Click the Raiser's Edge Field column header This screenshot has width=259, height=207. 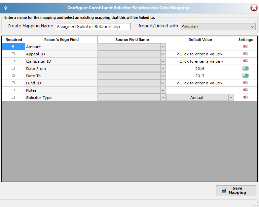click(61, 40)
